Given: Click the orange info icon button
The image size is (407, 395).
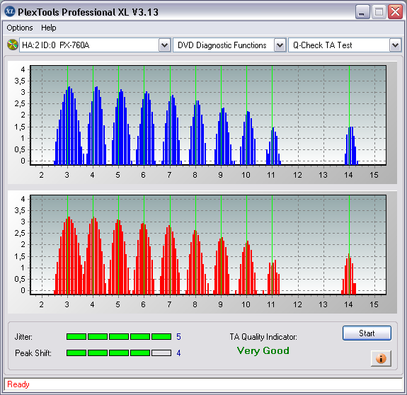Looking at the screenshot, I should [381, 358].
